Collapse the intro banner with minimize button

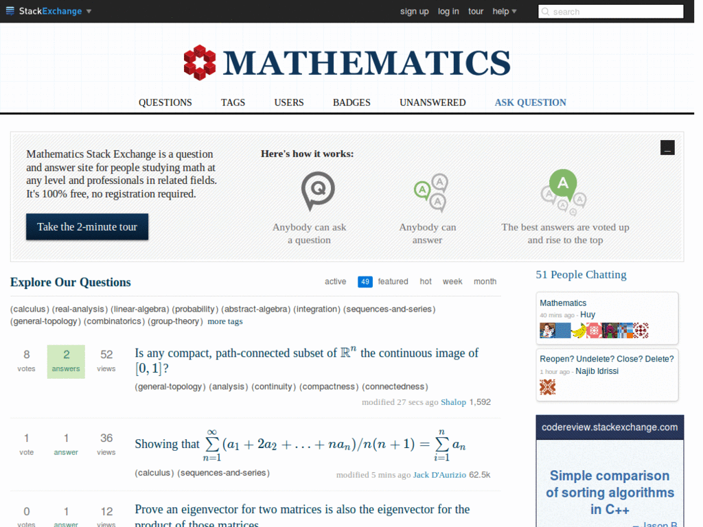(667, 148)
